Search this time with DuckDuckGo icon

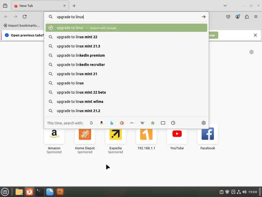[122, 123]
